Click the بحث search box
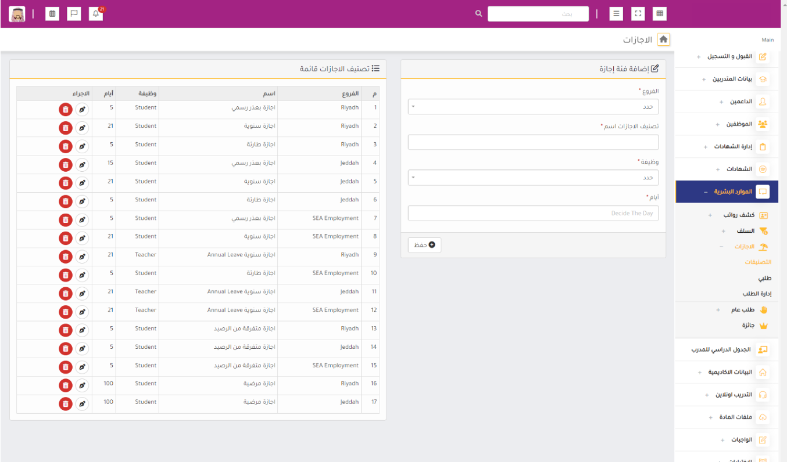 tap(538, 14)
